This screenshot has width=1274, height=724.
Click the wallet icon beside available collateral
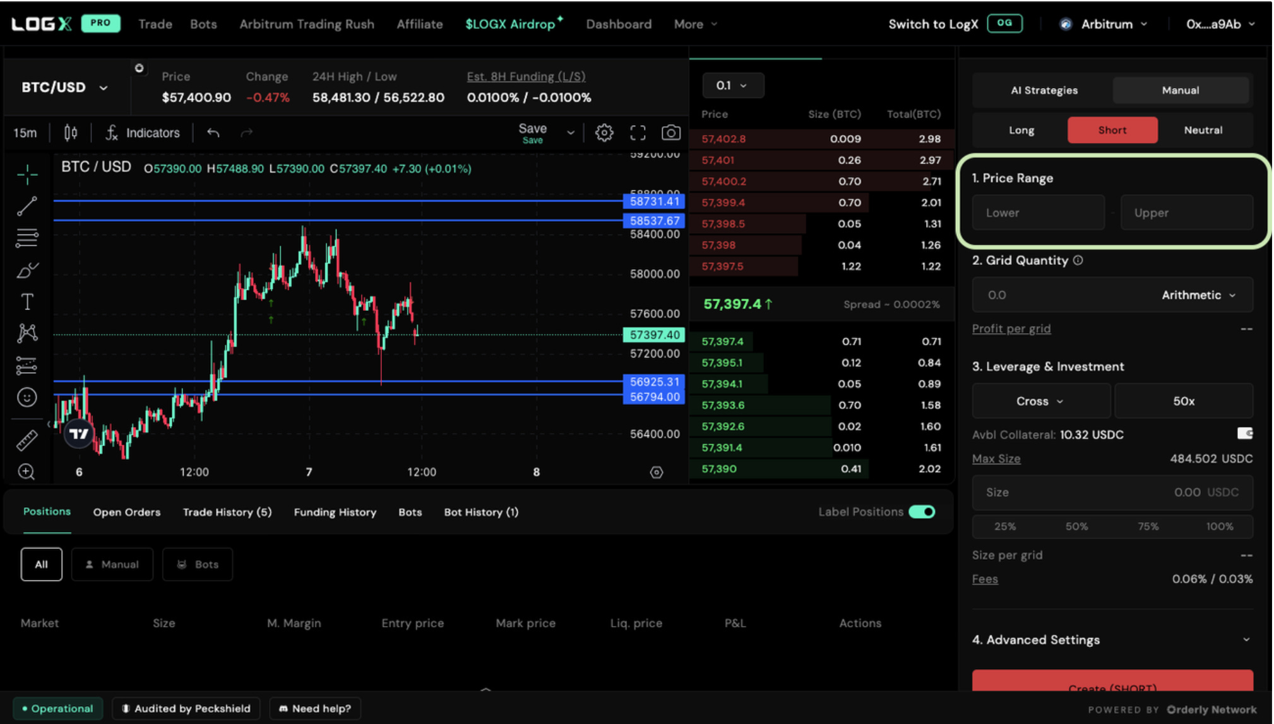coord(1245,433)
